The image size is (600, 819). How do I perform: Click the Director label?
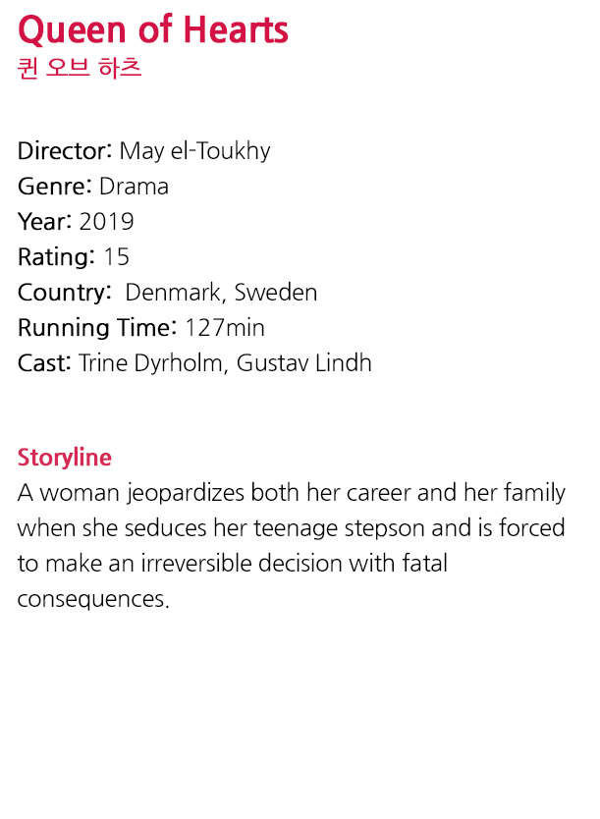tap(65, 151)
